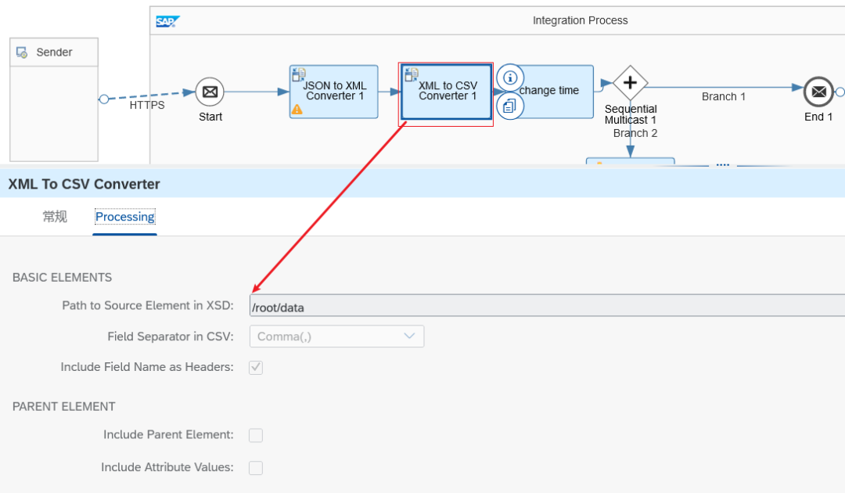Select the Sequential Multicast 1 gateway
The height and width of the screenshot is (493, 845).
pos(630,82)
